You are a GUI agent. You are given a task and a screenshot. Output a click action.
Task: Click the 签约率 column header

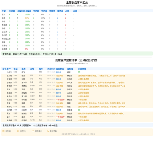44,11
